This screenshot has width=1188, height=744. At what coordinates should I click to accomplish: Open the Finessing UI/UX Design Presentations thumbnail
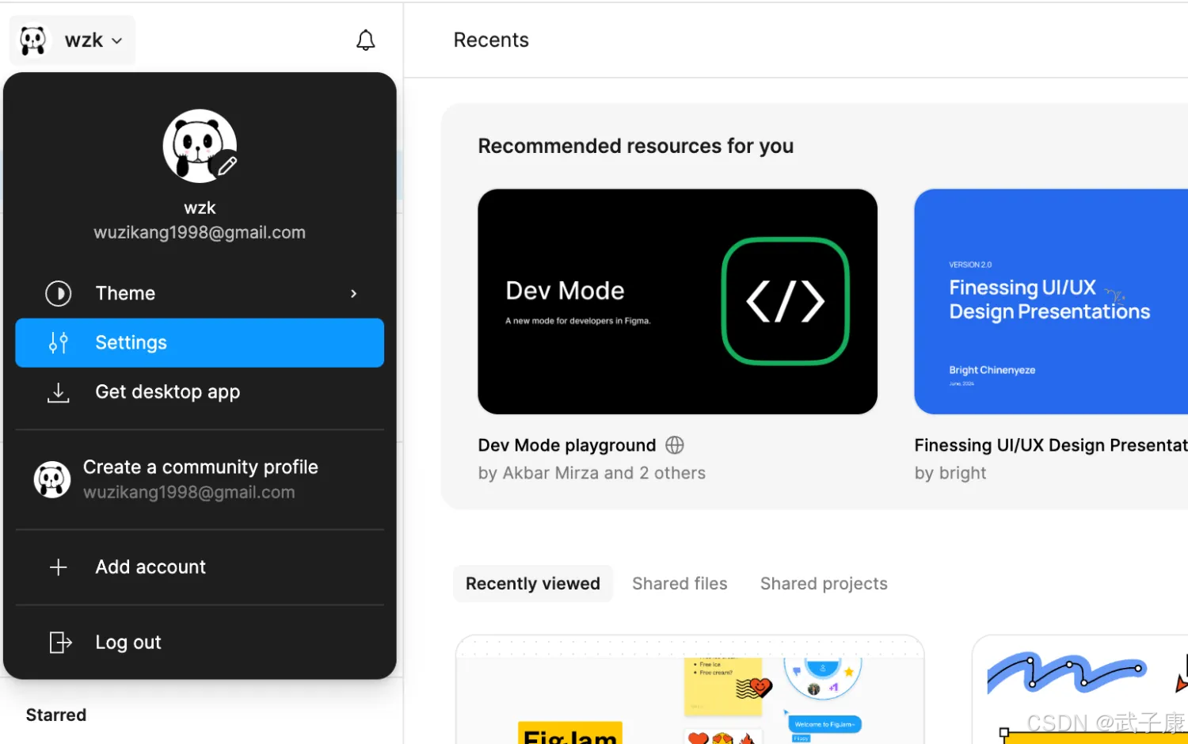1051,301
